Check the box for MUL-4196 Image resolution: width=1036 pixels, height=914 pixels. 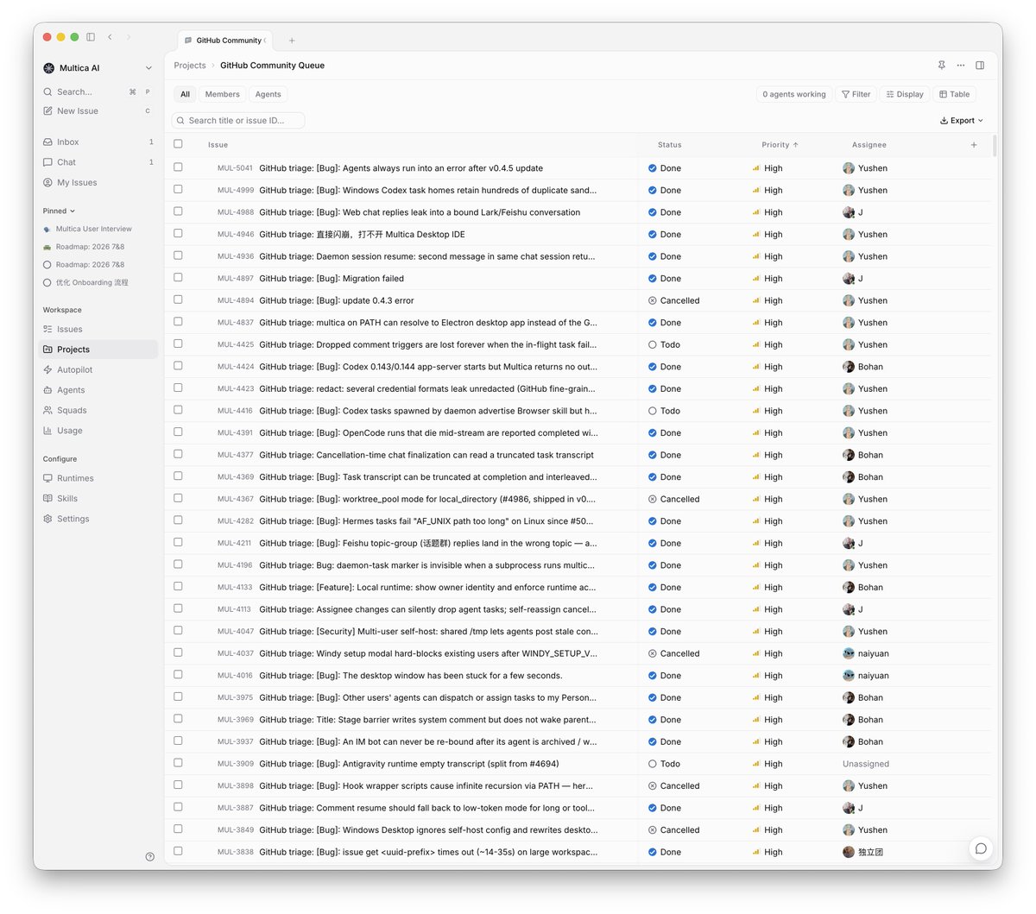tap(178, 564)
